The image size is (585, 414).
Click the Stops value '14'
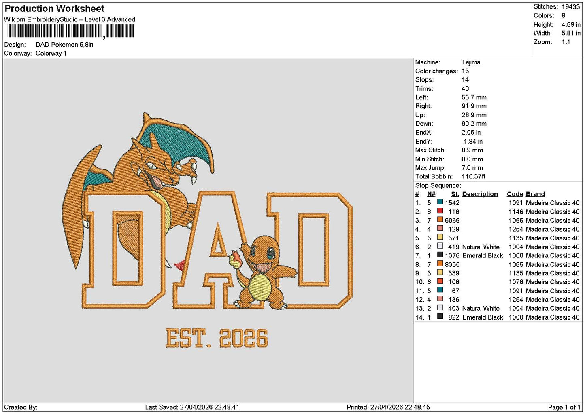[x=465, y=80]
